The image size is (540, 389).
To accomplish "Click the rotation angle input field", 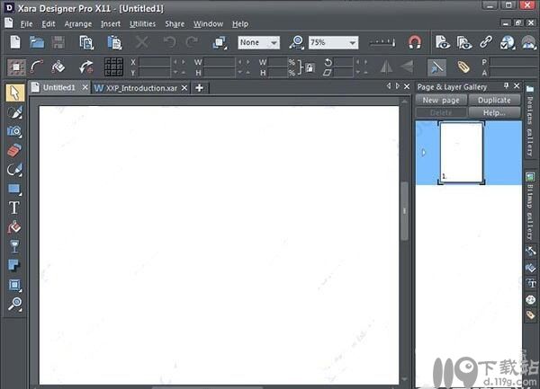I will point(344,62).
